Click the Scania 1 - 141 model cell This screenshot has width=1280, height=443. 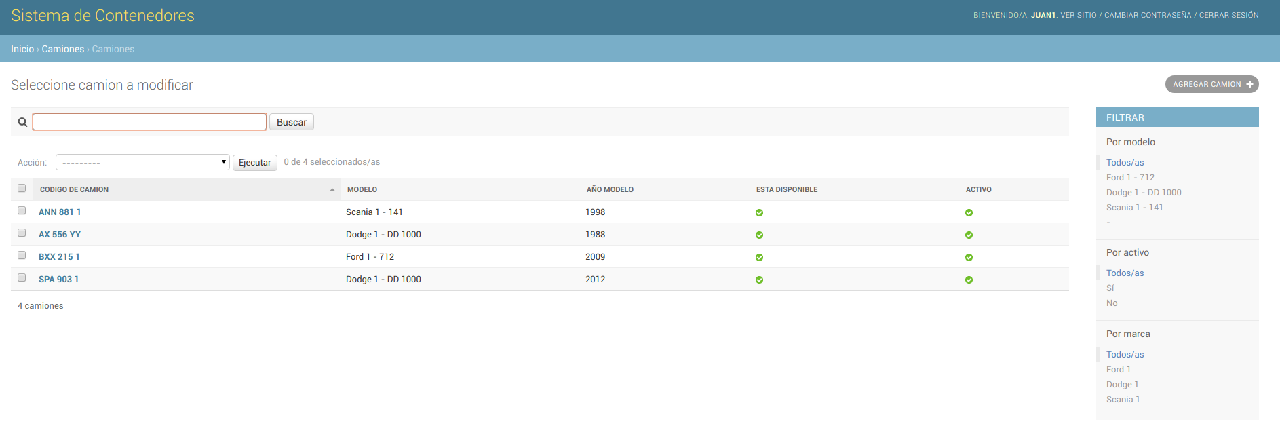[374, 212]
